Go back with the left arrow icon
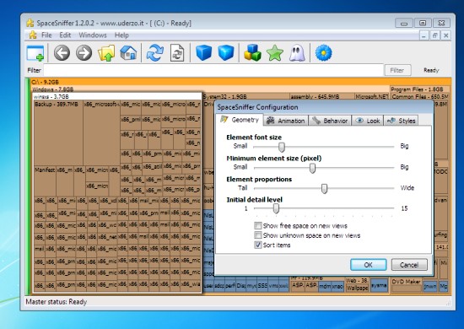 62,53
